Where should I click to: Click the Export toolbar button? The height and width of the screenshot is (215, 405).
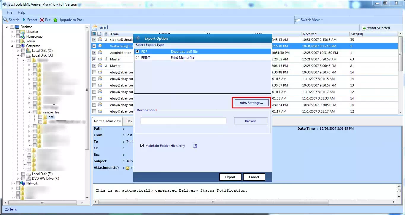click(x=30, y=20)
